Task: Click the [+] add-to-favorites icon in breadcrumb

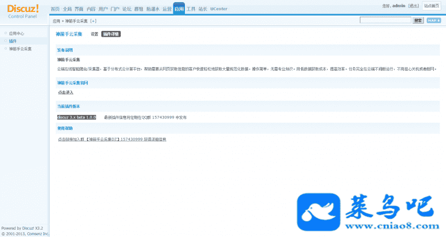Action: (x=94, y=21)
